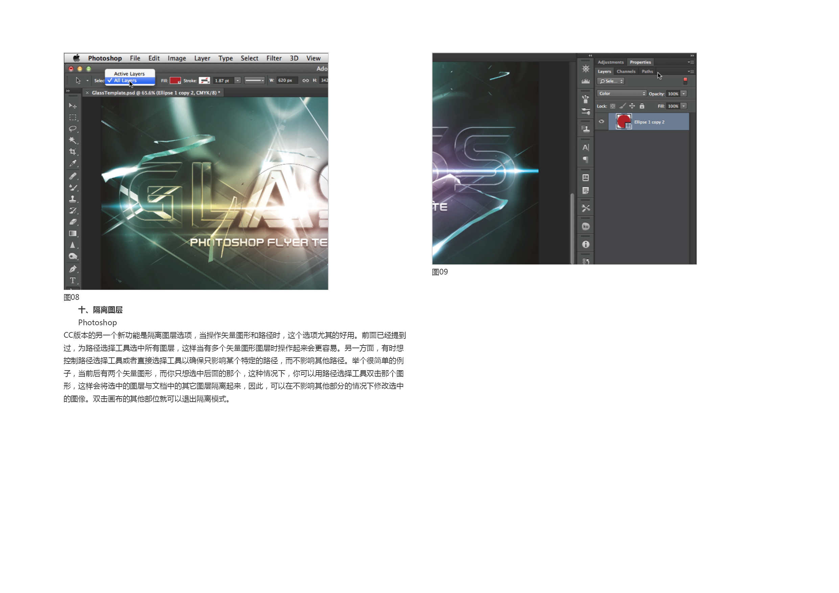This screenshot has width=839, height=593.
Task: Switch to the Adjustments tab
Action: pyautogui.click(x=611, y=62)
